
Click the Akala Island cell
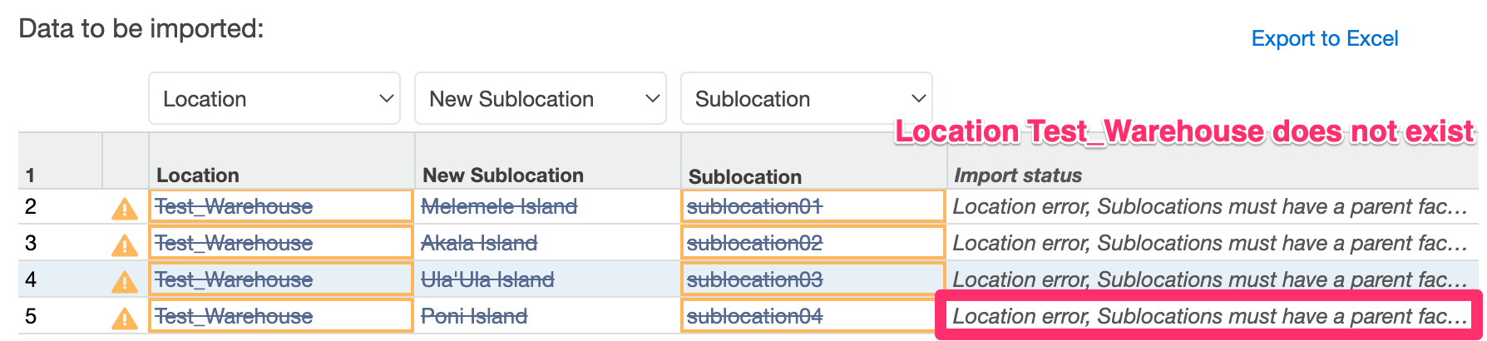[x=547, y=243]
